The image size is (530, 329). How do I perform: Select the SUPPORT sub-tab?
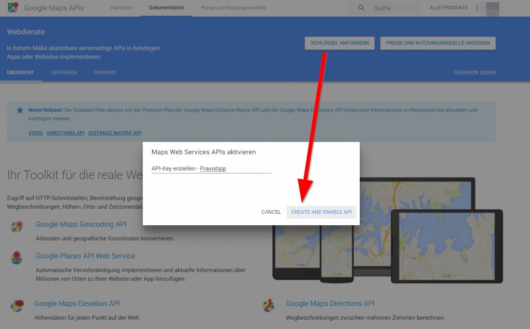105,72
